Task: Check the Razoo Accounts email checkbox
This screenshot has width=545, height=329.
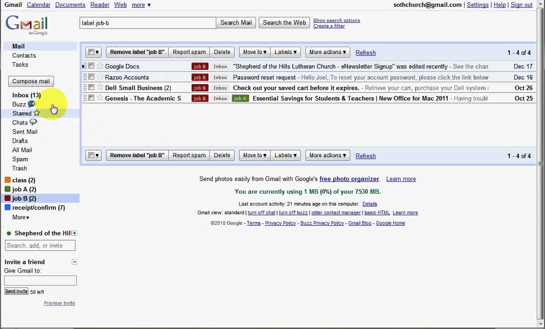Action: 91,76
